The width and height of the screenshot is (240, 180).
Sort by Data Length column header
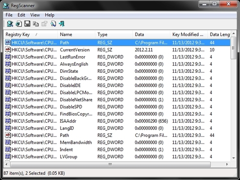click(219, 35)
